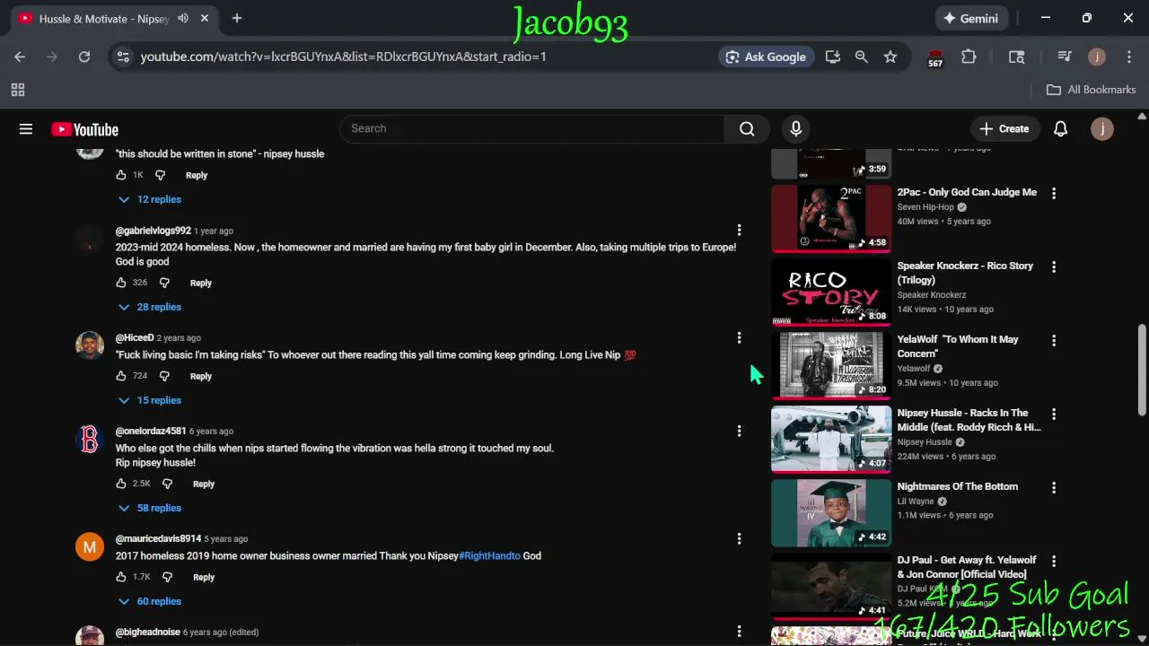Reply to @gabrielvlogs992 comment
The width and height of the screenshot is (1149, 646).
(x=201, y=283)
